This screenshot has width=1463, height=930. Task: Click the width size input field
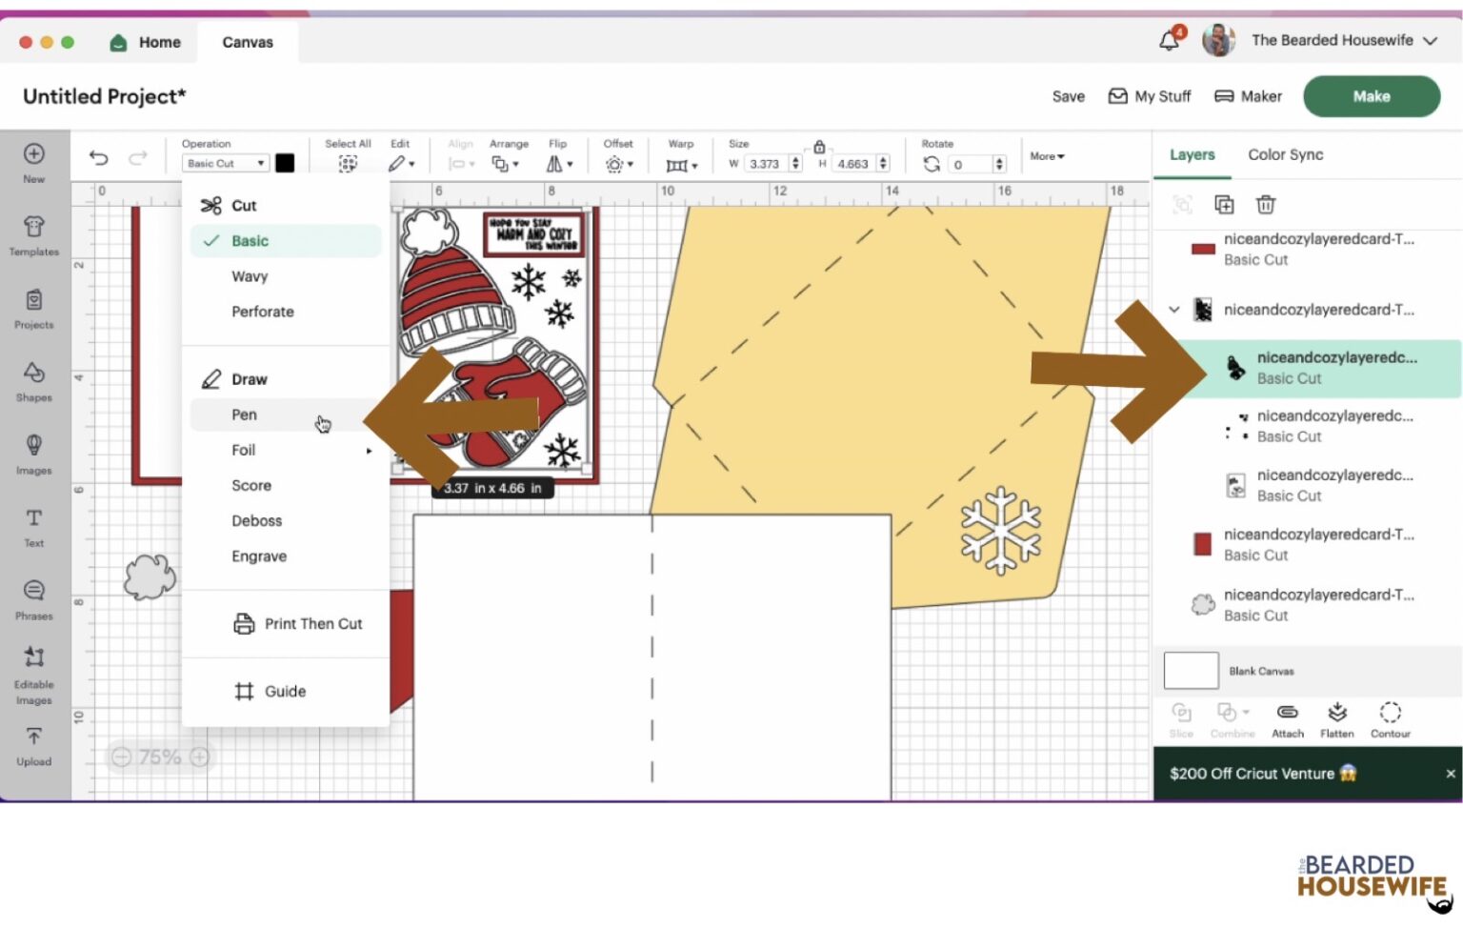click(765, 164)
